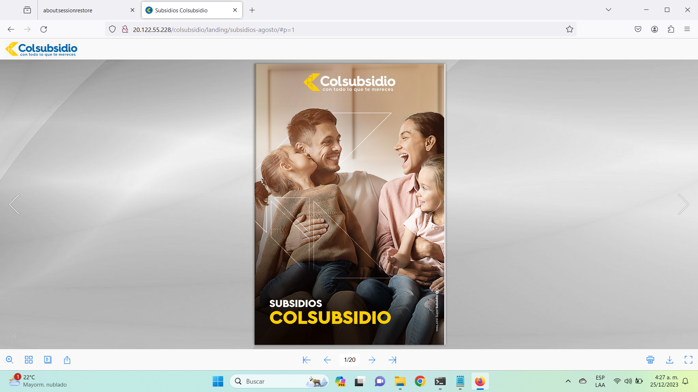Select the Subsidios Colsubsidio tab
This screenshot has height=392, width=698.
[x=181, y=10]
